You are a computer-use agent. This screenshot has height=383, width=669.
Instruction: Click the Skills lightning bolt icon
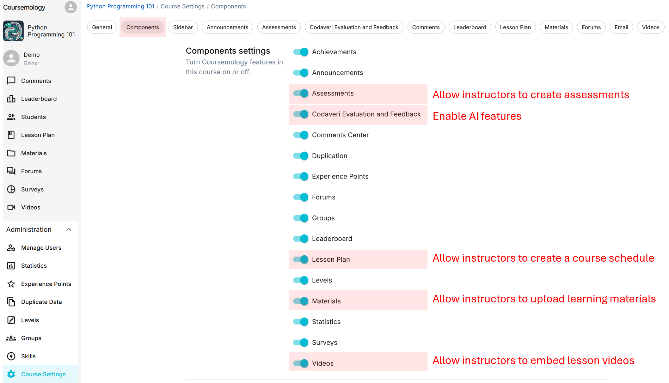(11, 356)
